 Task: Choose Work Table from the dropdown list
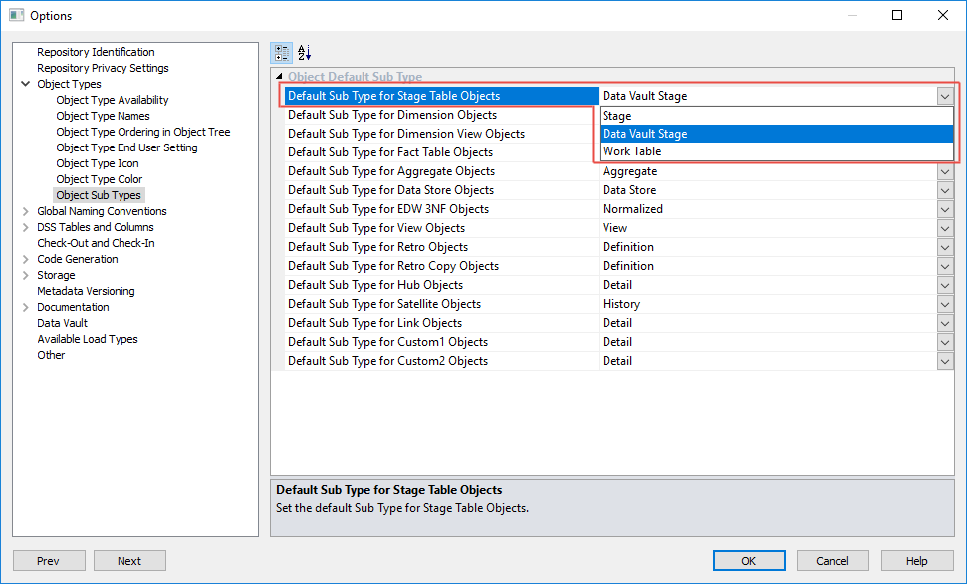tap(631, 151)
